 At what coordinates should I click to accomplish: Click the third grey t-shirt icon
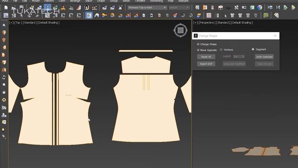point(248,15)
